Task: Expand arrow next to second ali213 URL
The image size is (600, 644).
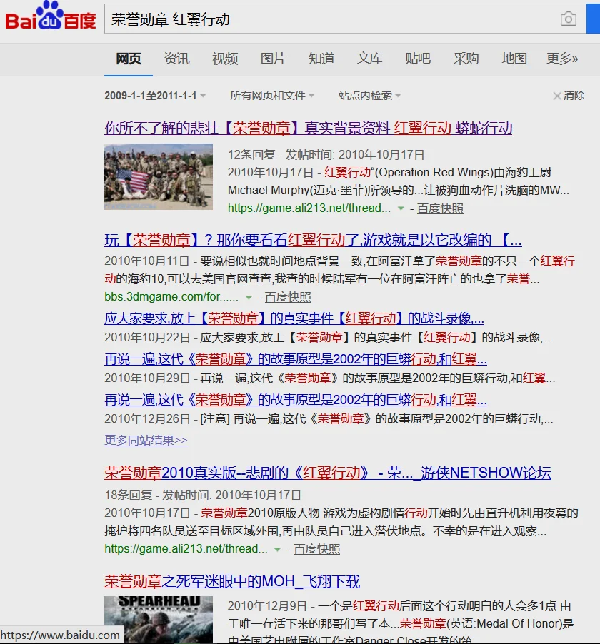Action: pos(277,549)
